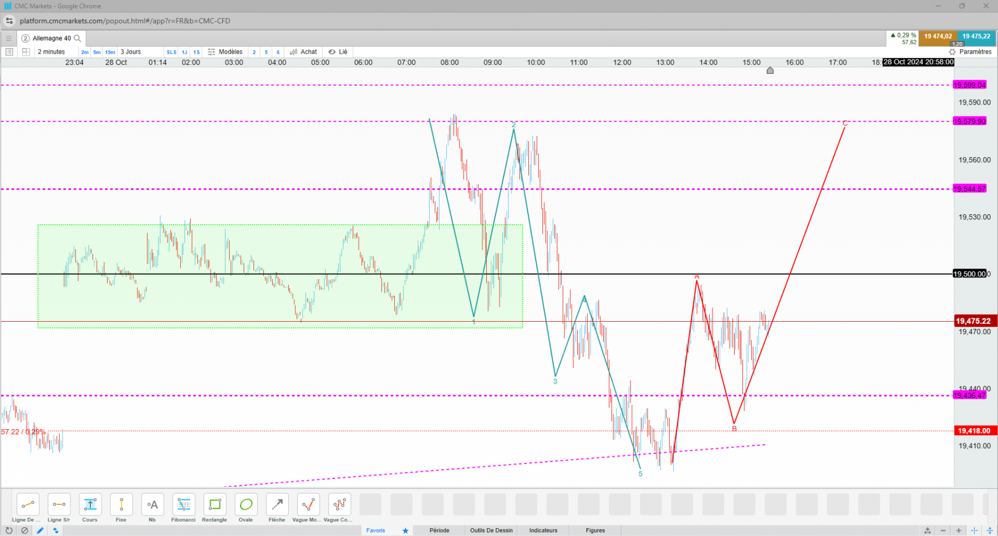
Task: Select the Vague Motrice wave tool
Action: tap(308, 504)
